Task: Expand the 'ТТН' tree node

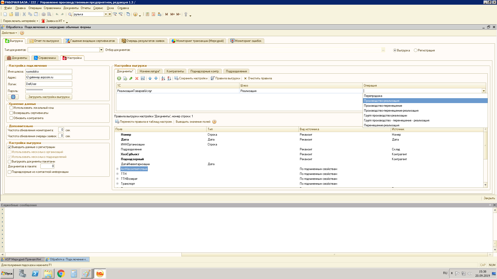Action: (x=117, y=174)
